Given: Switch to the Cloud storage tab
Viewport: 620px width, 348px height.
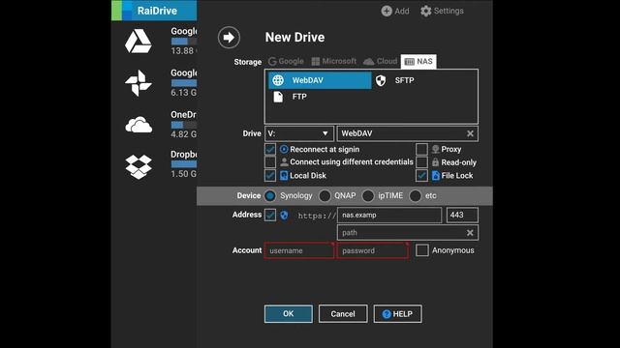Looking at the screenshot, I should click(x=380, y=62).
